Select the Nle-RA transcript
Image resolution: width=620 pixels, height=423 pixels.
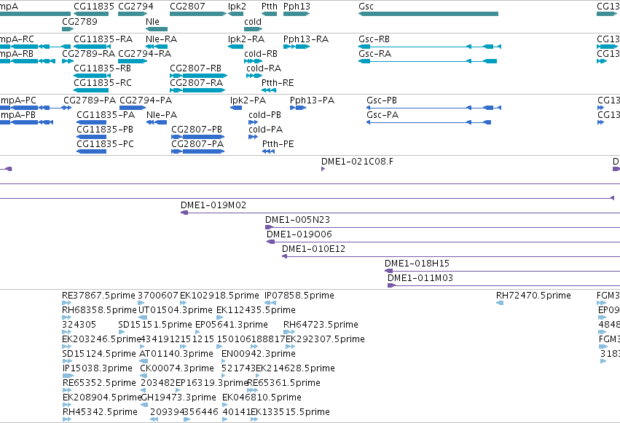(x=157, y=47)
